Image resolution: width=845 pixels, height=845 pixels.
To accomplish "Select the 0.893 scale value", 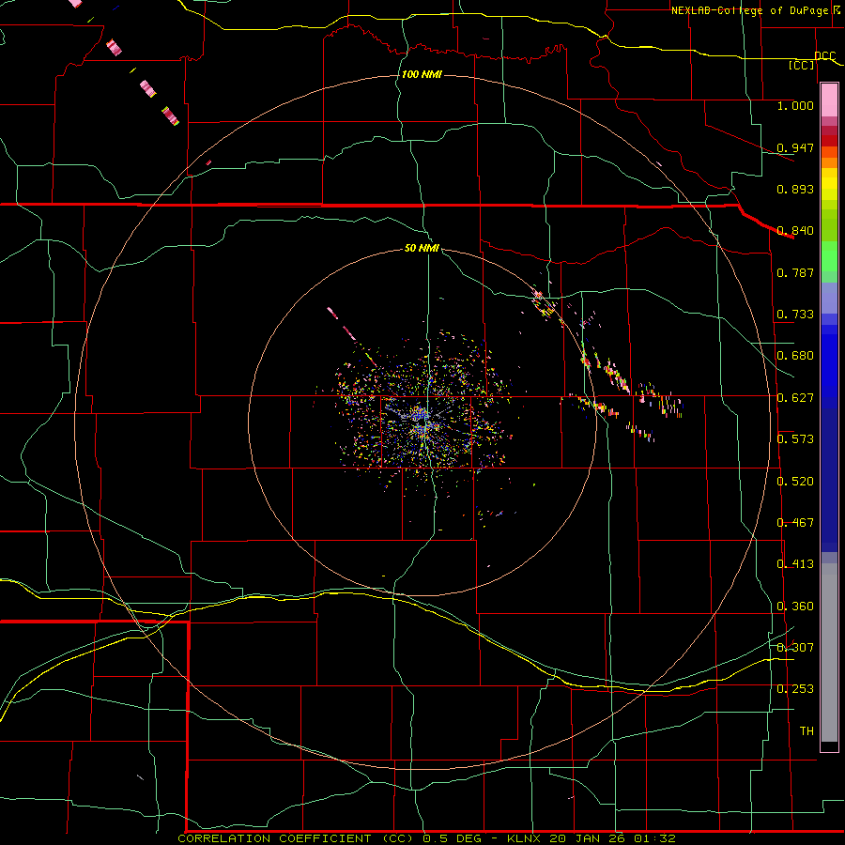I will [795, 189].
